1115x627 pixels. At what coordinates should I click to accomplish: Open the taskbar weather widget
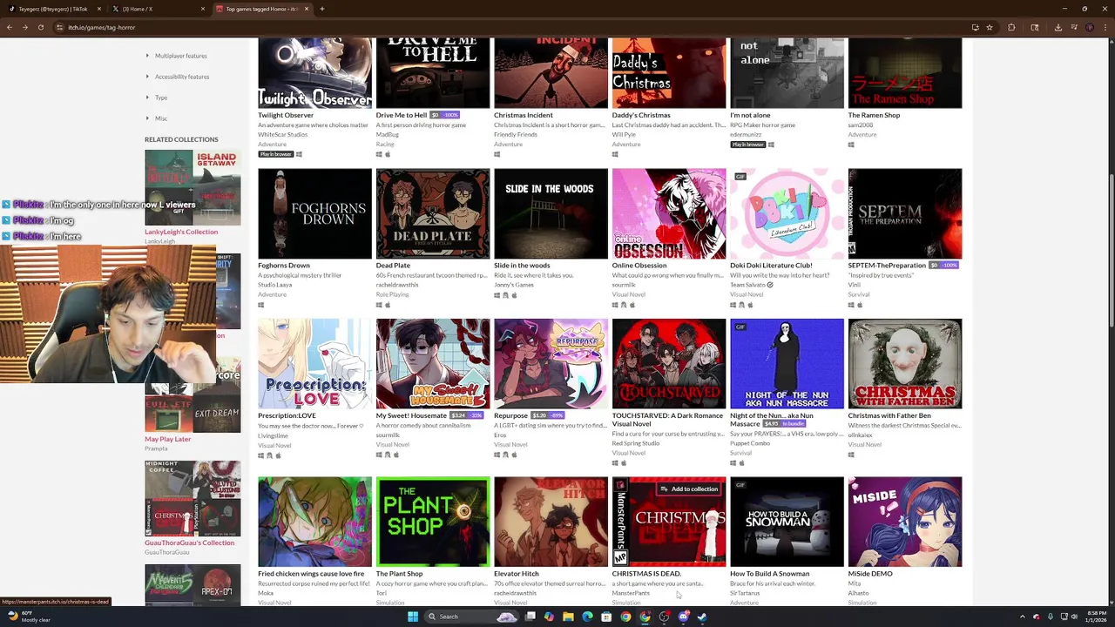pos(28,617)
